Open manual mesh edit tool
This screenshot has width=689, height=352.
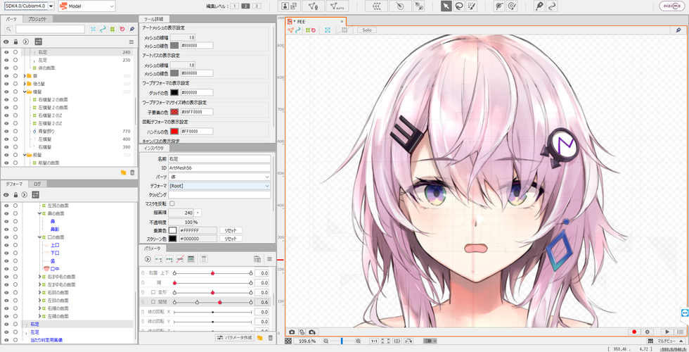click(314, 6)
